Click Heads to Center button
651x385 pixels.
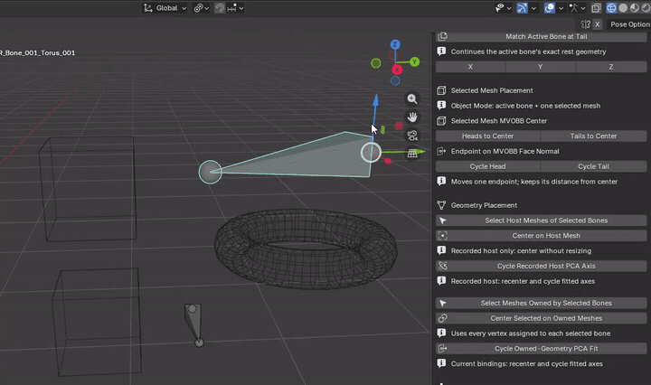(x=488, y=136)
